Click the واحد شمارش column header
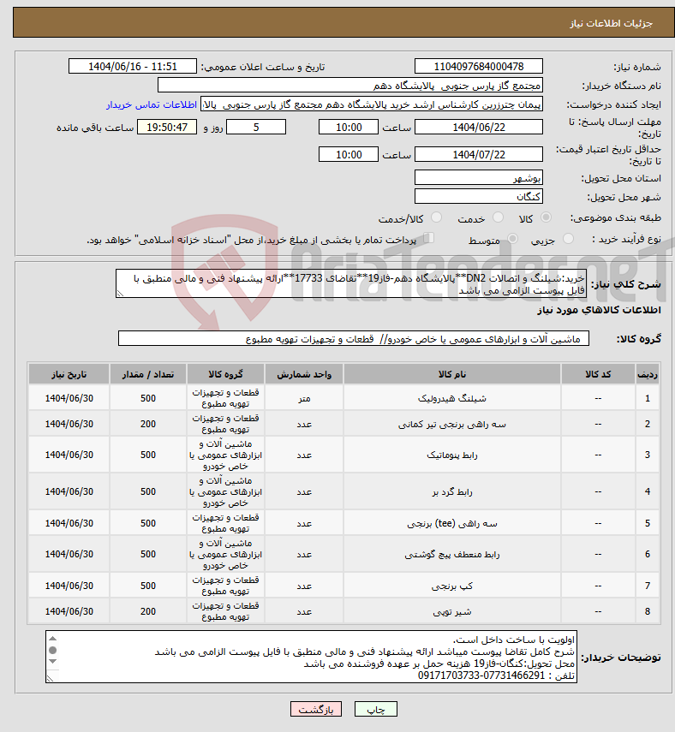Viewport: 675px width, 732px height. (x=304, y=374)
